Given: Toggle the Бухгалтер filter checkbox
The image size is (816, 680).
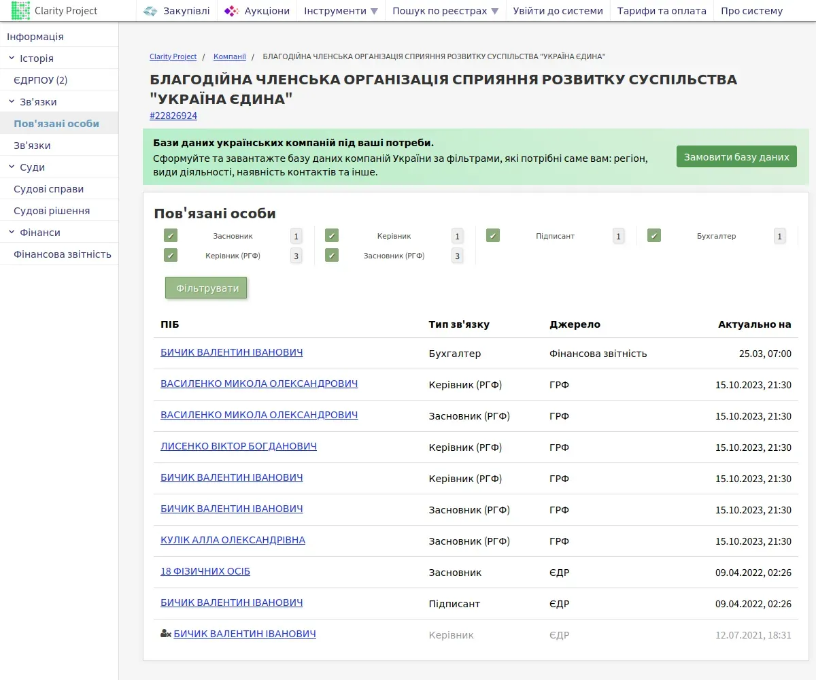Looking at the screenshot, I should coord(654,236).
